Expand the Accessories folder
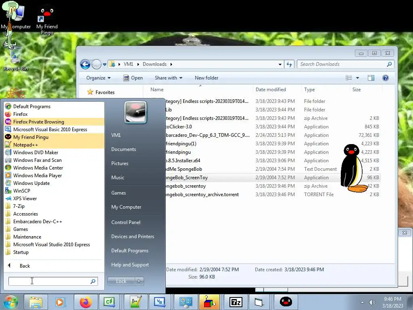Screen dimensions: 413x310 [x=54, y=214]
